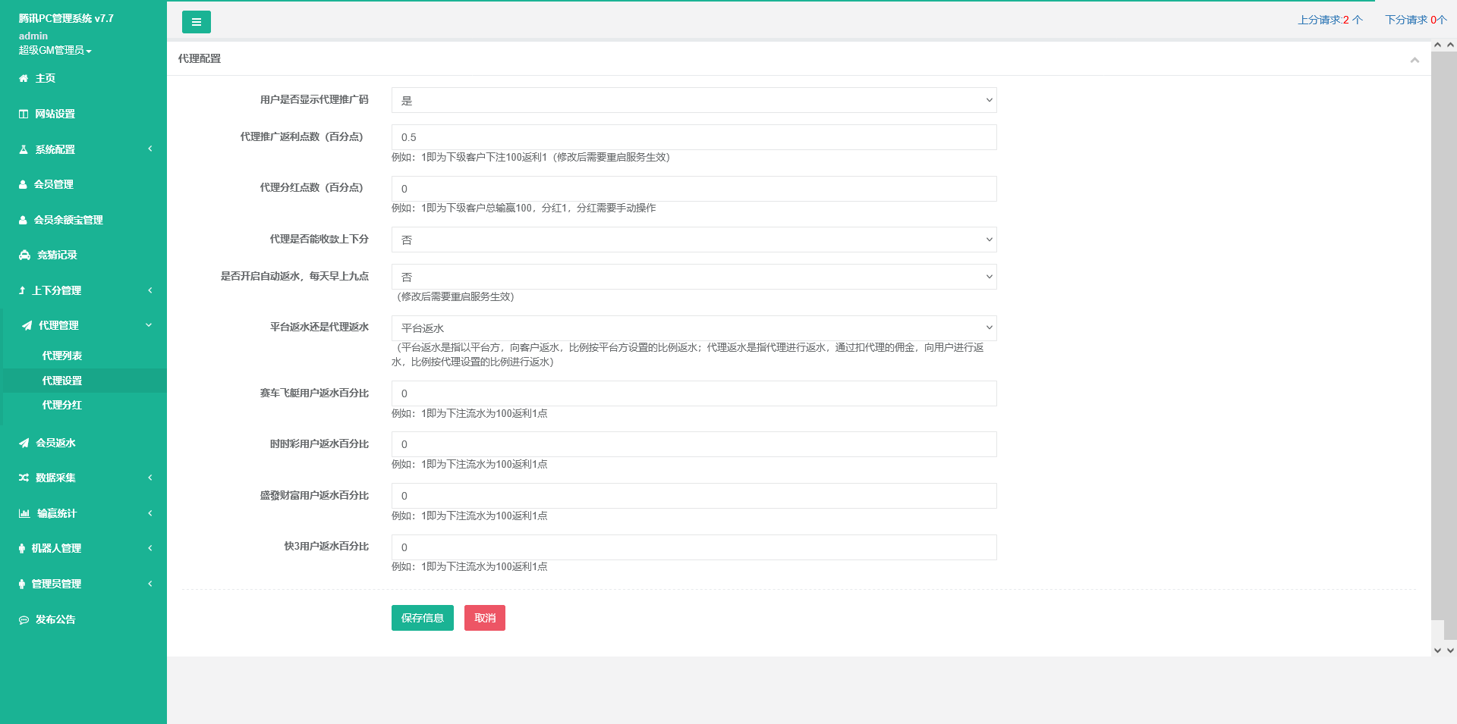Viewport: 1457px width, 724px height.
Task: Click the vertical scrollbar thumb
Action: click(x=1450, y=346)
